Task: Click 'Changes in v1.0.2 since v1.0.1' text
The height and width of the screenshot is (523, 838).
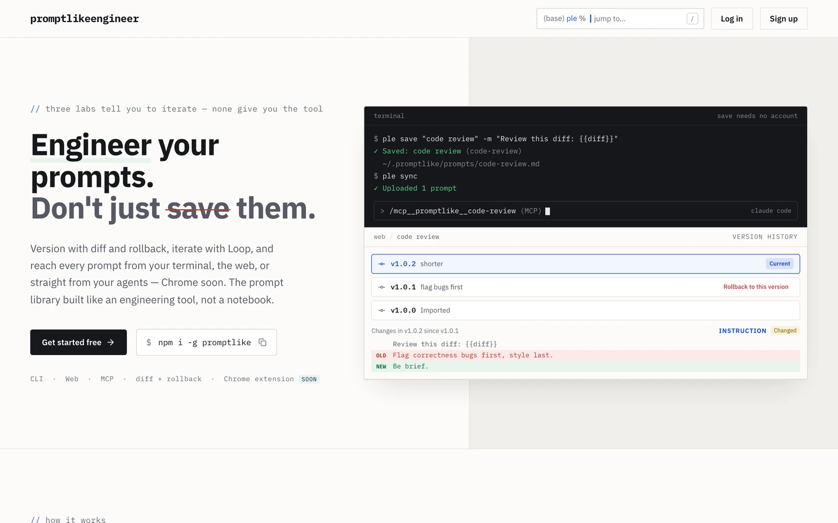Action: pos(415,331)
